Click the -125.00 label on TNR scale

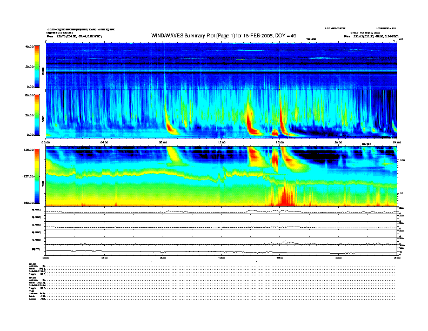point(28,150)
